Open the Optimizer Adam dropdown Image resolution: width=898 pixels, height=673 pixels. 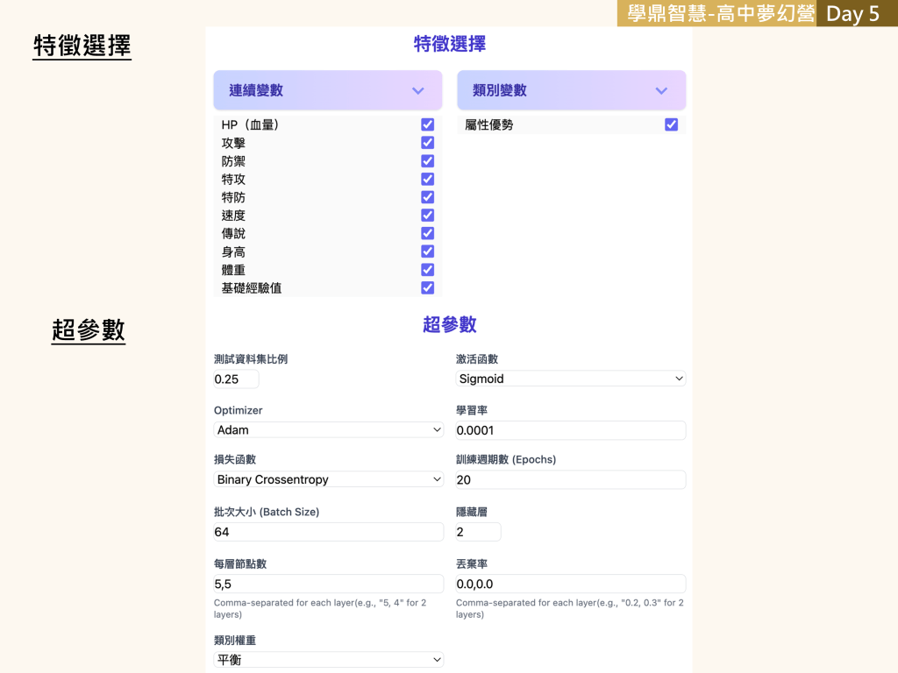[329, 429]
